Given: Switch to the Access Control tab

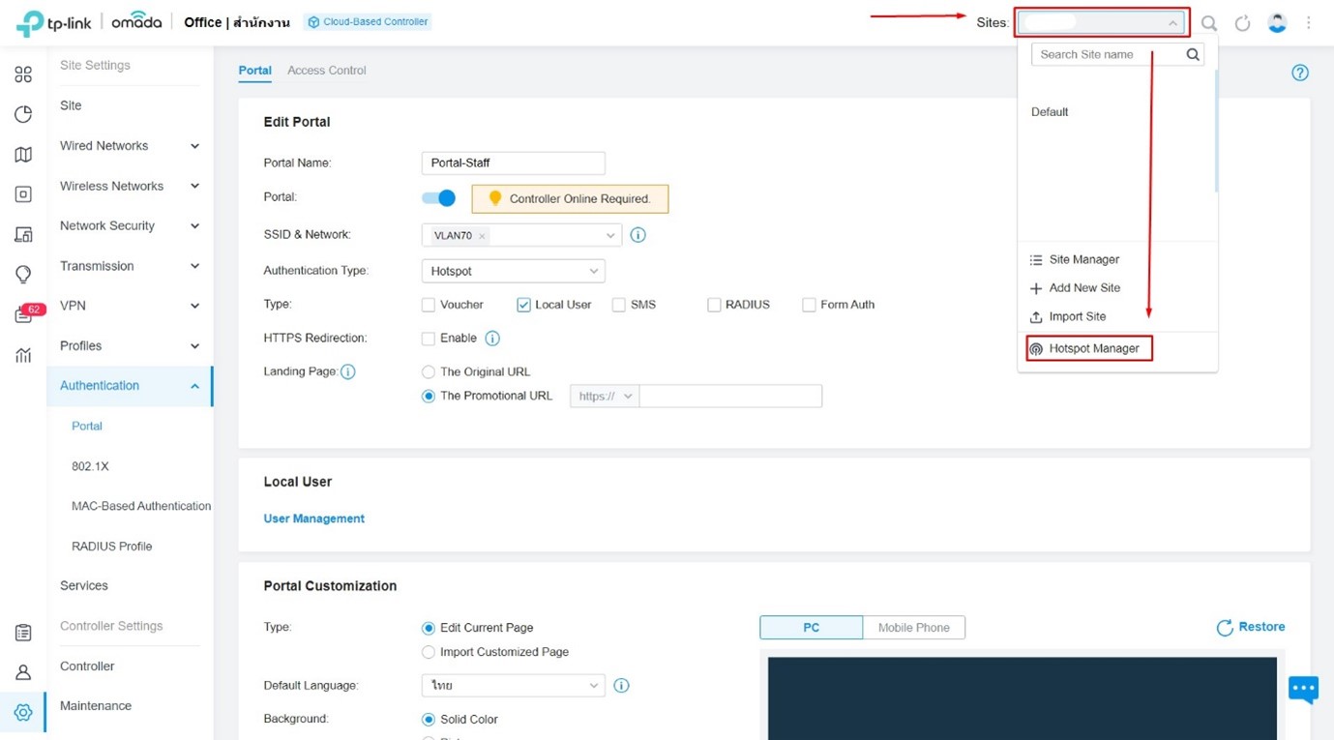Looking at the screenshot, I should tap(327, 71).
